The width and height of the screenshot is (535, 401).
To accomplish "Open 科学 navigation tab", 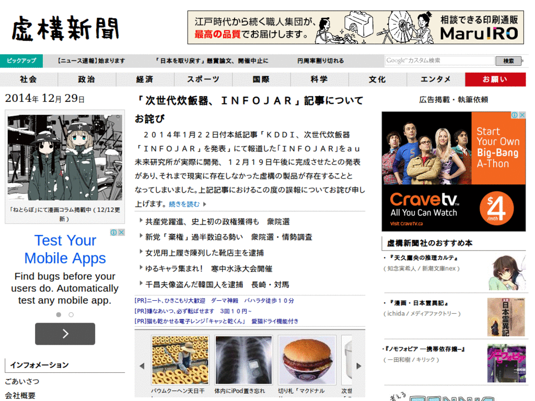I will (319, 79).
